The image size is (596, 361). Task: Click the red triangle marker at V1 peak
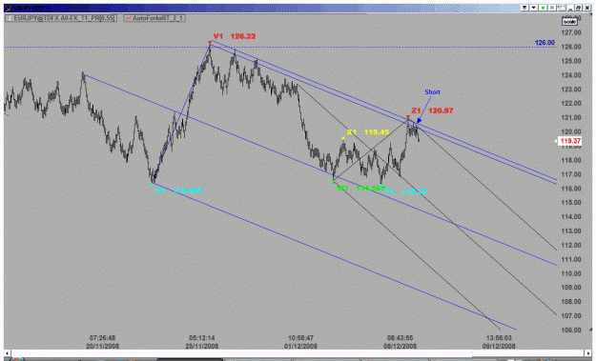[210, 42]
